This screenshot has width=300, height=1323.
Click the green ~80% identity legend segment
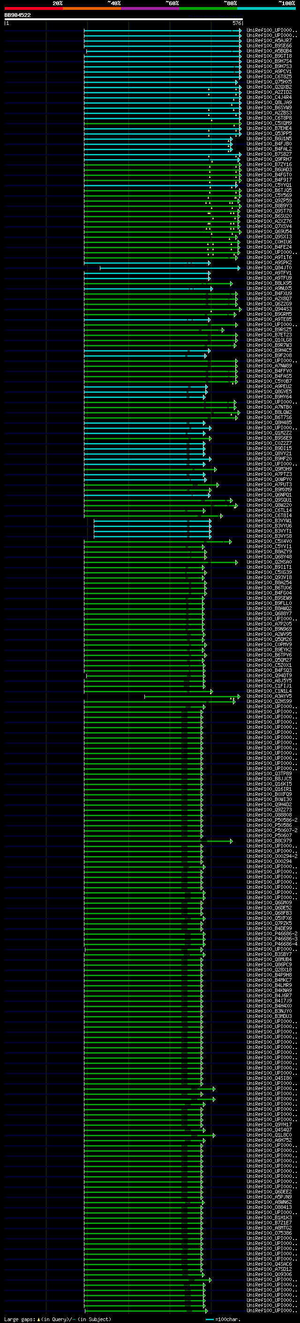click(208, 8)
